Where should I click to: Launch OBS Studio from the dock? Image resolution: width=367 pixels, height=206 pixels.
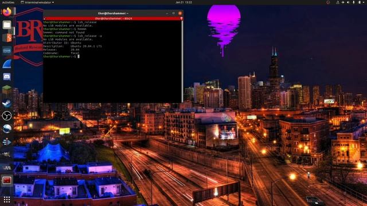pyautogui.click(x=7, y=116)
